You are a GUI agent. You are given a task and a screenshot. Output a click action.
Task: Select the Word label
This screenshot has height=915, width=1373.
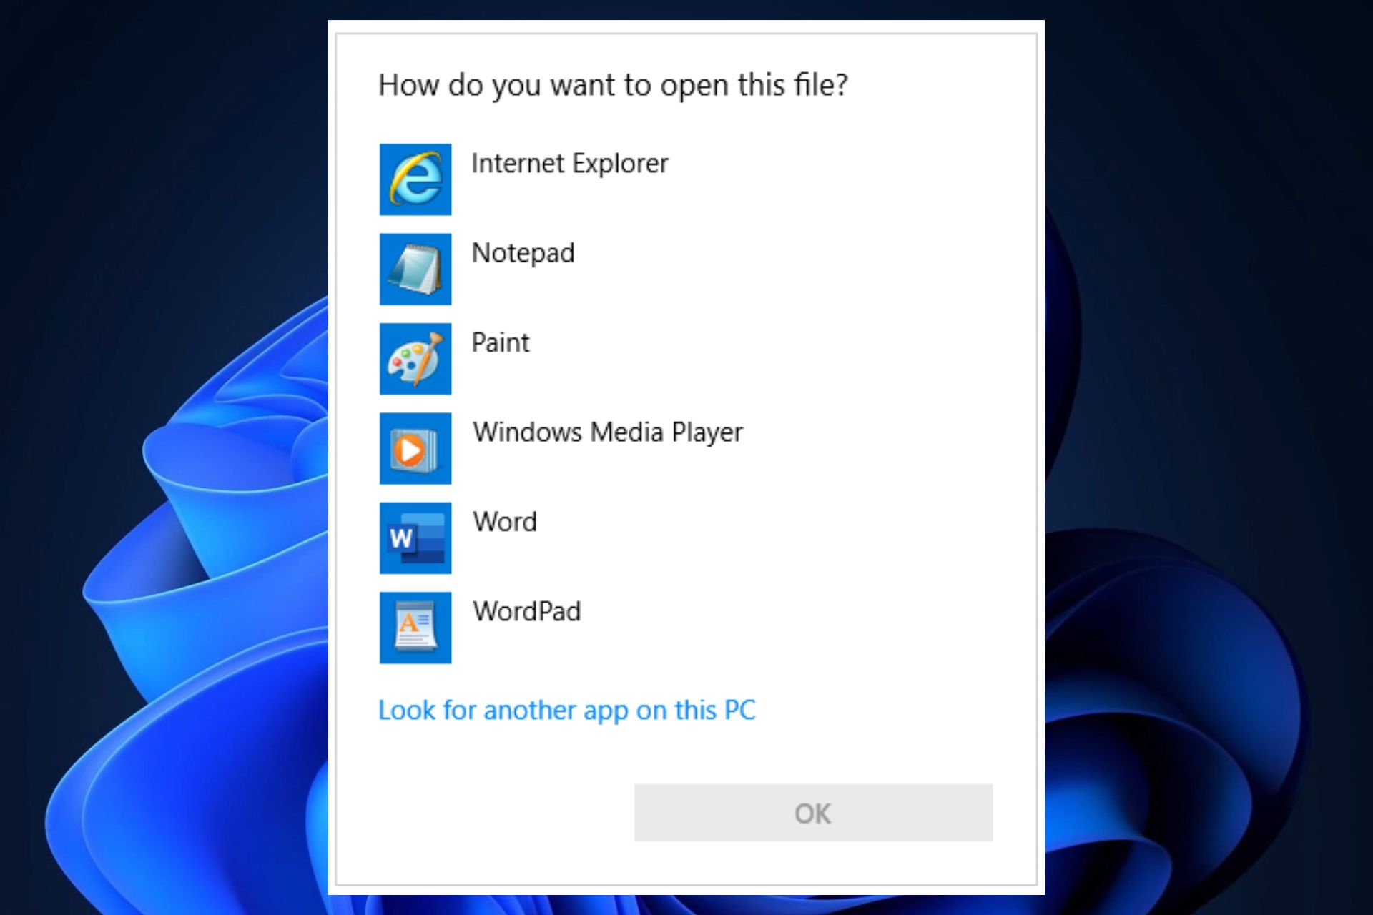tap(505, 523)
